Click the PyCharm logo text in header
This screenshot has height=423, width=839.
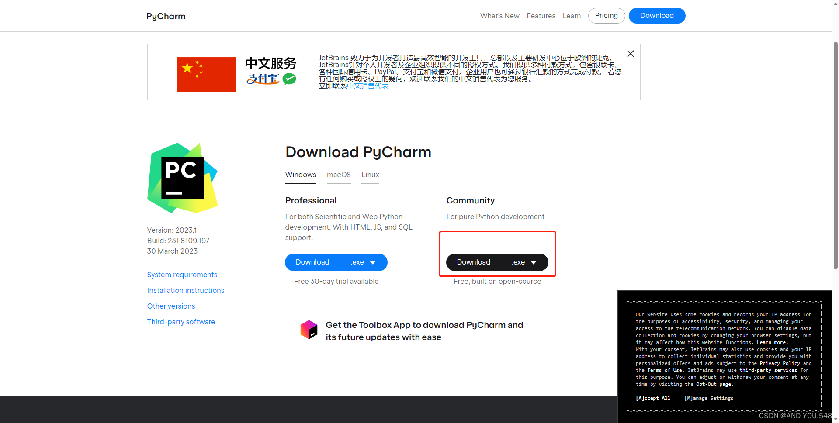(x=166, y=16)
